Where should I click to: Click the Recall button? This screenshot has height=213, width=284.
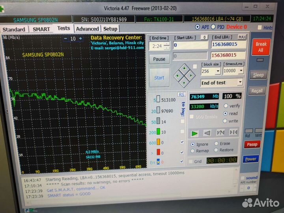tap(257, 91)
